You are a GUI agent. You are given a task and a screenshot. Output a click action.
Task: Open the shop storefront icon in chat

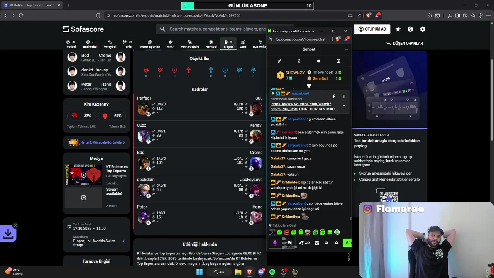[317, 243]
